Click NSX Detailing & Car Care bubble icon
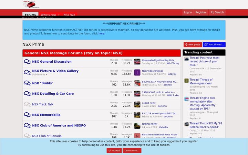Image resolution: width=248 pixels, height=155 pixels. coord(27,93)
